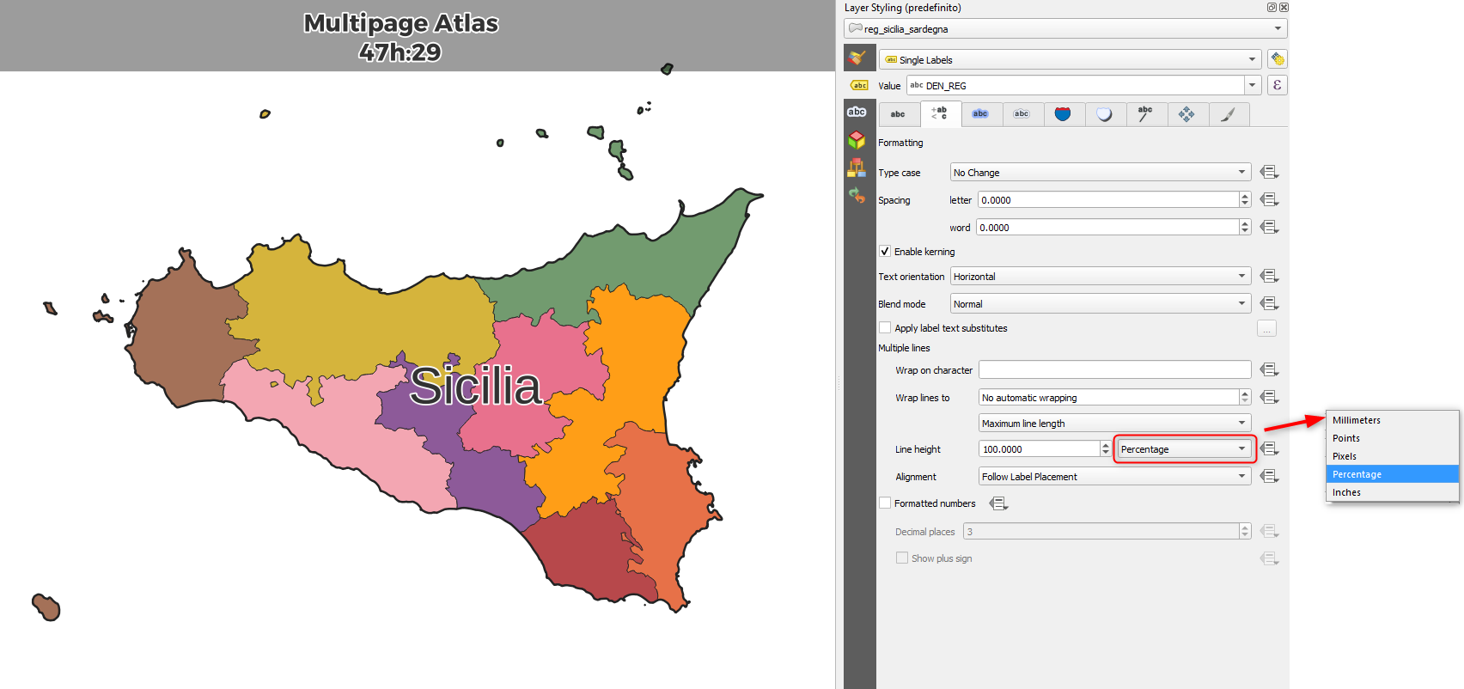The height and width of the screenshot is (689, 1464).
Task: Select the 3D View cube icon
Action: 857,140
